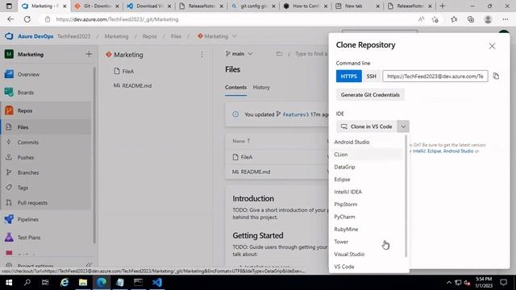Choose Visual Studio from IDE list
The height and width of the screenshot is (290, 516).
(366, 255)
